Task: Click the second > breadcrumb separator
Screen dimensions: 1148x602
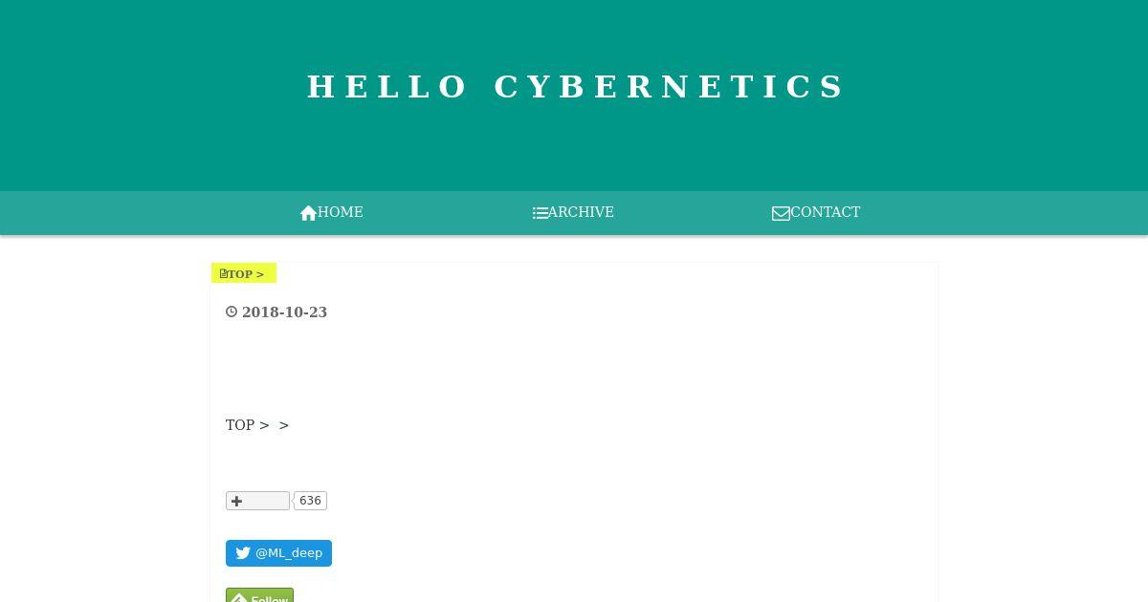Action: click(284, 425)
